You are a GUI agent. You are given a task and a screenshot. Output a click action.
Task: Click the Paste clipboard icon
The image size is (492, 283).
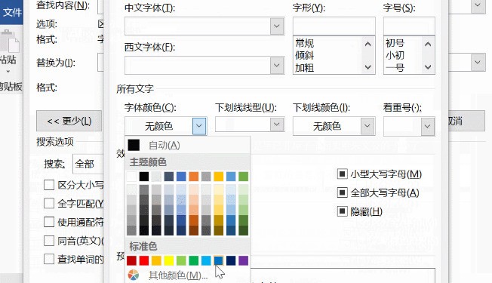point(9,42)
